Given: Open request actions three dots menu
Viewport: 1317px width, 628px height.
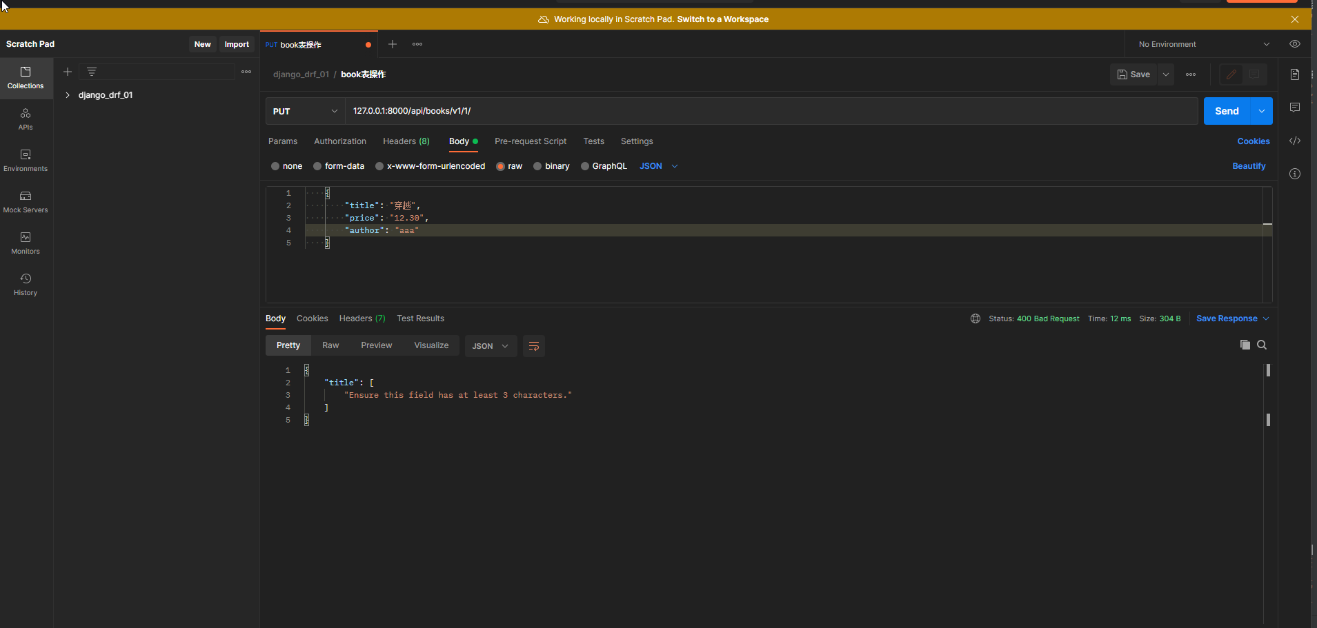Looking at the screenshot, I should pyautogui.click(x=1191, y=74).
